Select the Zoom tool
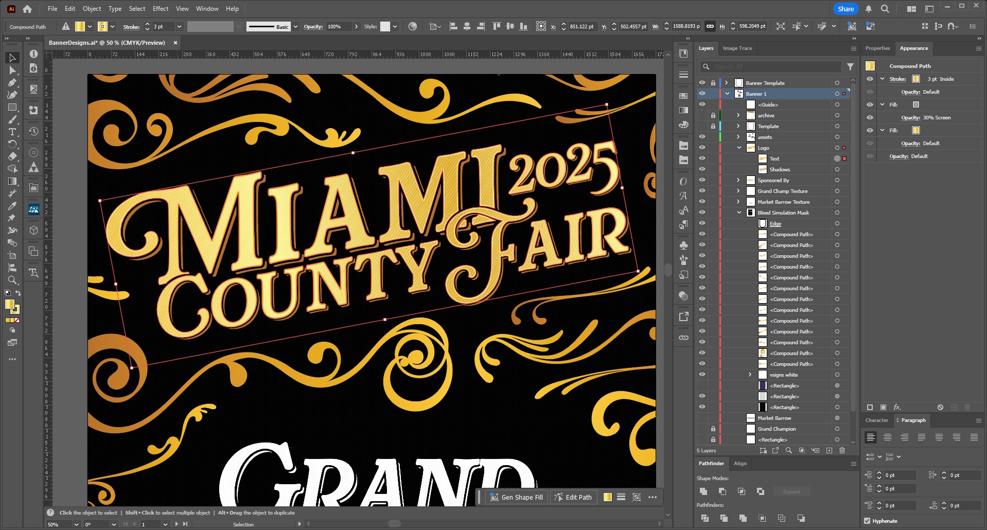The image size is (987, 530). pos(12,280)
